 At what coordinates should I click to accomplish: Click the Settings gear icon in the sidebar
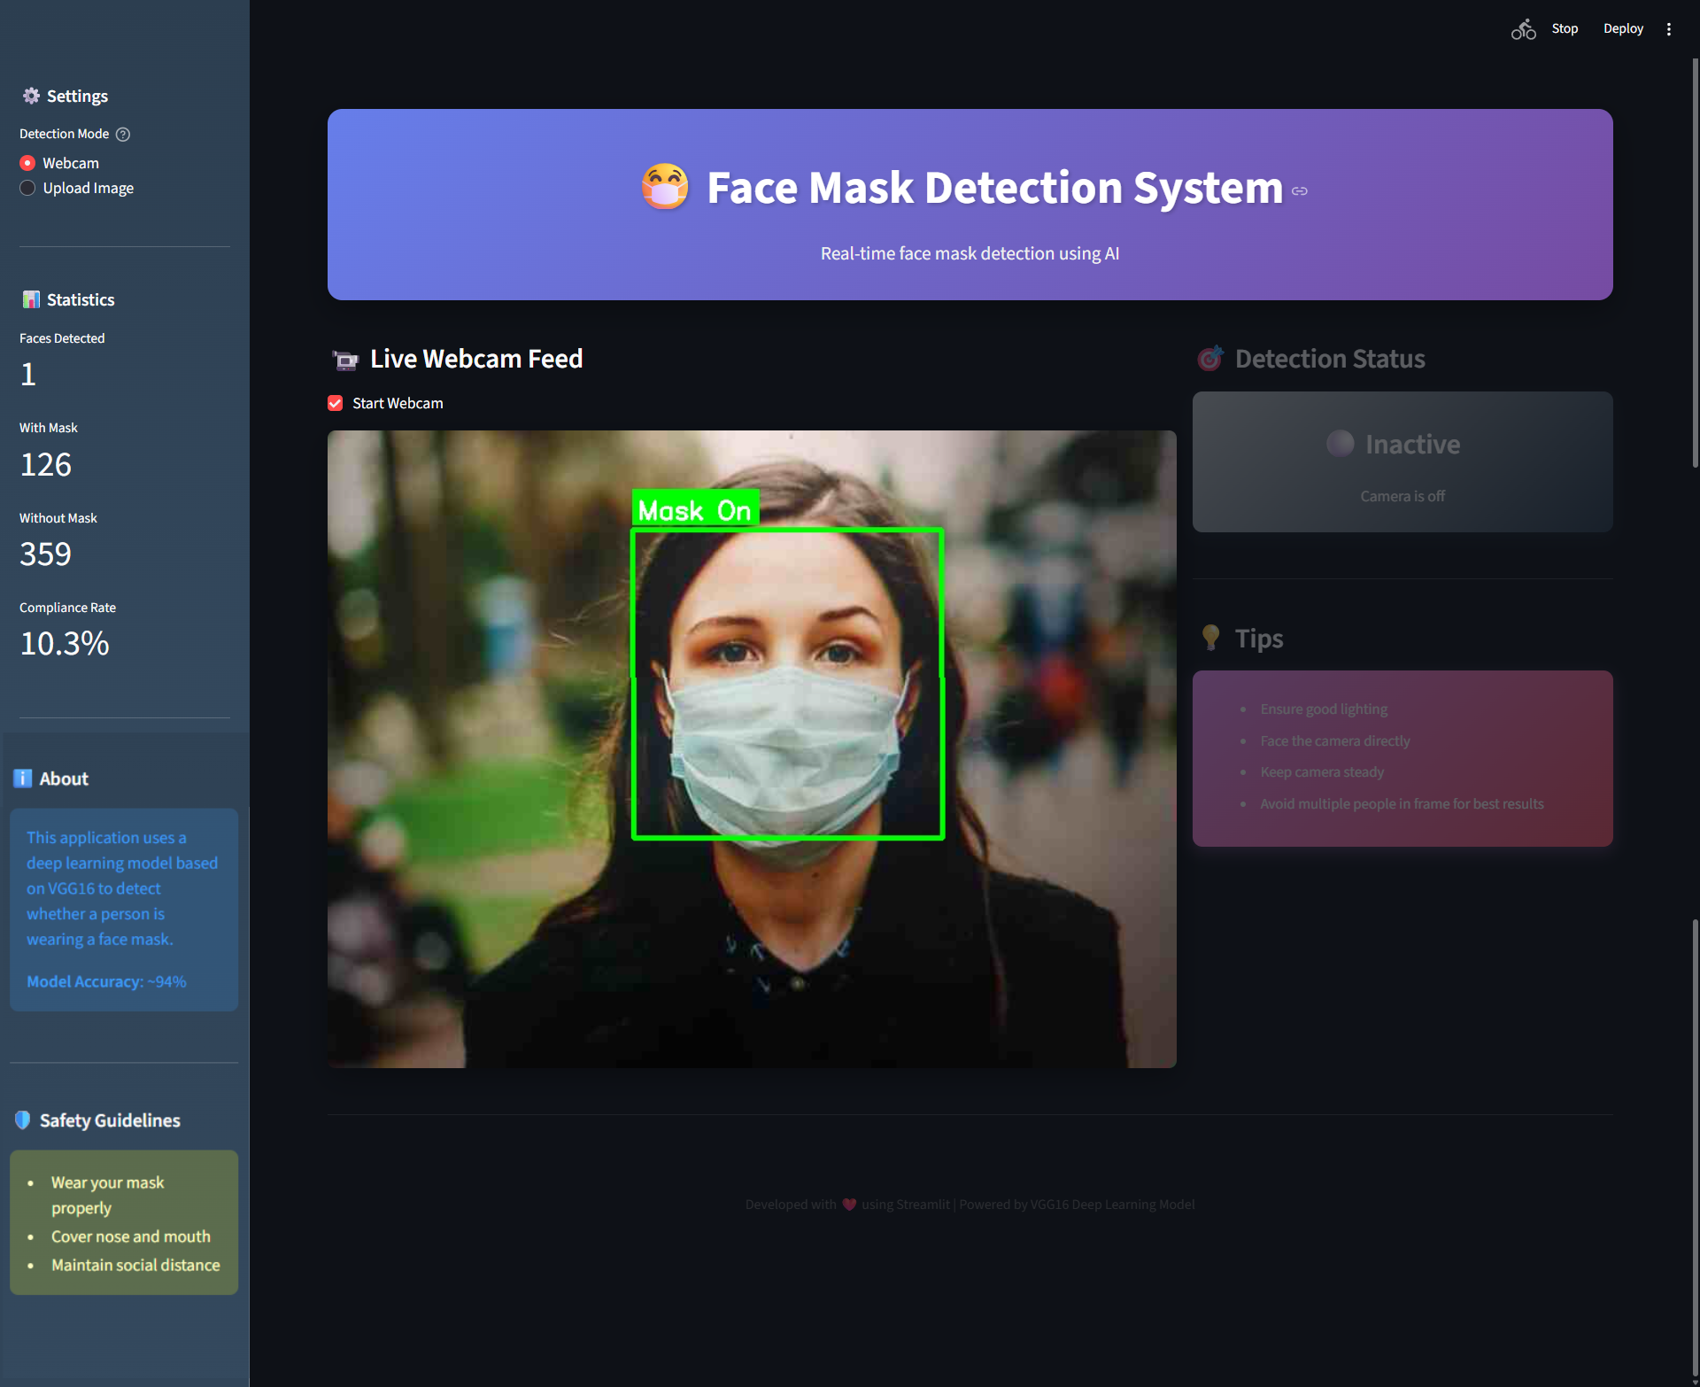tap(31, 96)
